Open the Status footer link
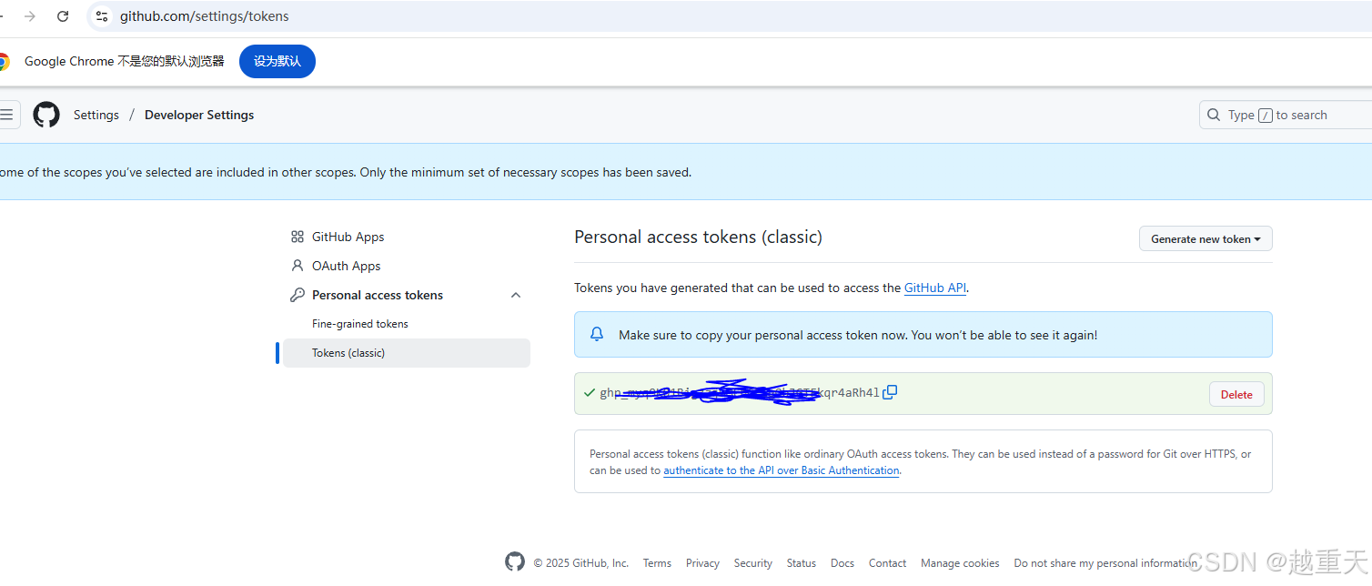The height and width of the screenshot is (586, 1372). pyautogui.click(x=802, y=563)
